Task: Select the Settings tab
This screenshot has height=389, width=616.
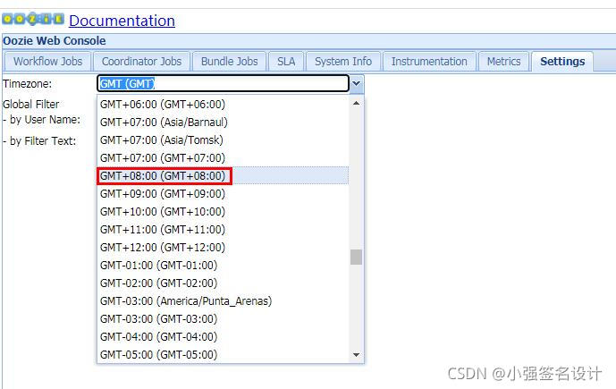Action: (x=562, y=62)
